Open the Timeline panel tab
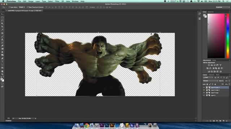This screenshot has height=129, width=231. (x=8, y=121)
